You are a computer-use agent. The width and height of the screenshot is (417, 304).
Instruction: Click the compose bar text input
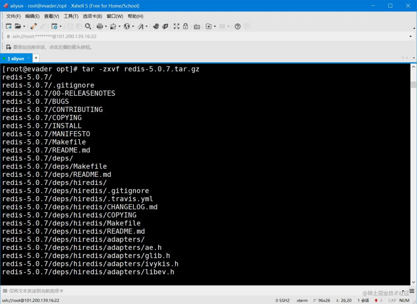[x=203, y=291]
